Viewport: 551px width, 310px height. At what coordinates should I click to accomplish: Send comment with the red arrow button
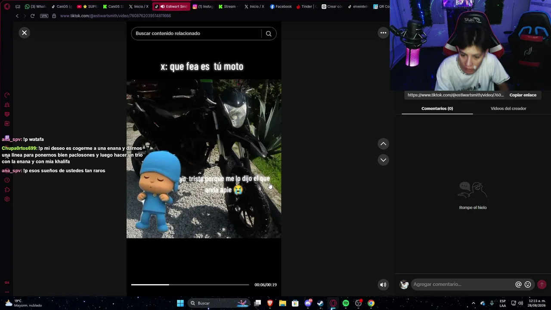click(x=542, y=285)
